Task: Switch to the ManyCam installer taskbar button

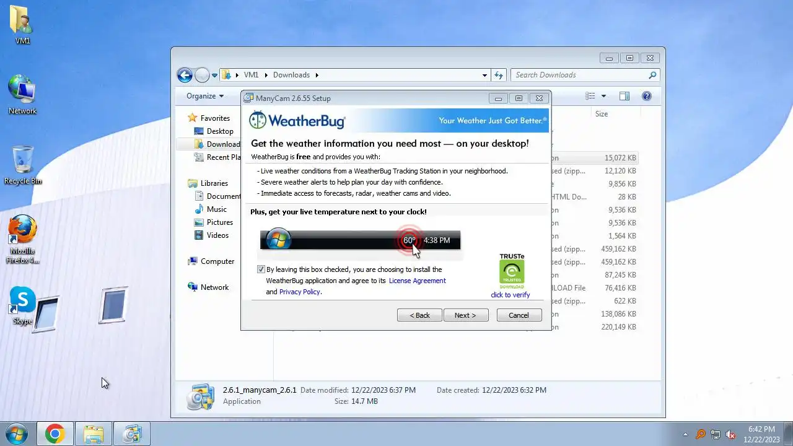Action: [x=132, y=434]
